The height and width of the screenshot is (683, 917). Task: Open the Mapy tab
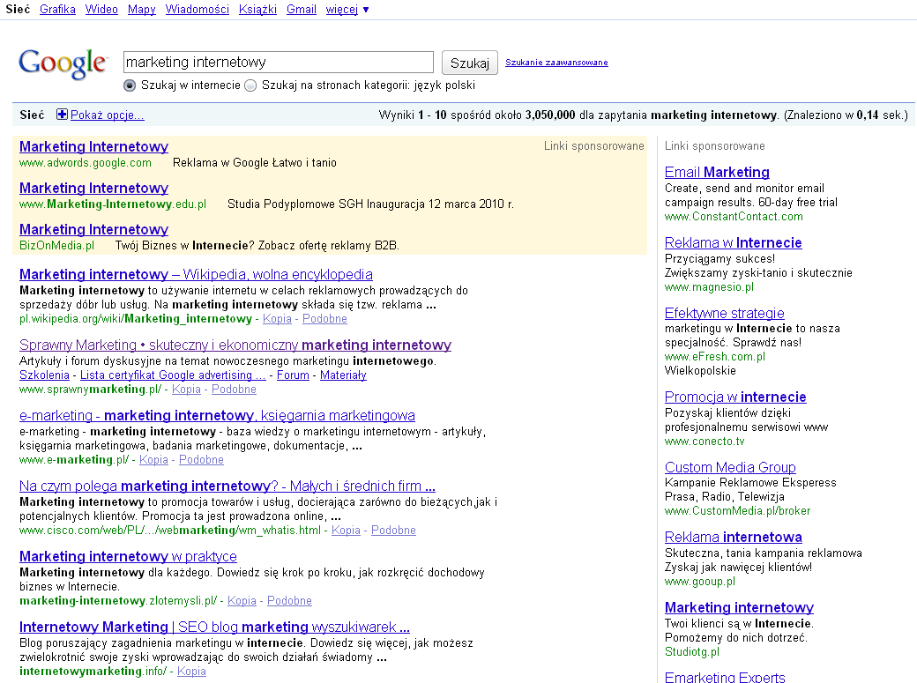[142, 10]
